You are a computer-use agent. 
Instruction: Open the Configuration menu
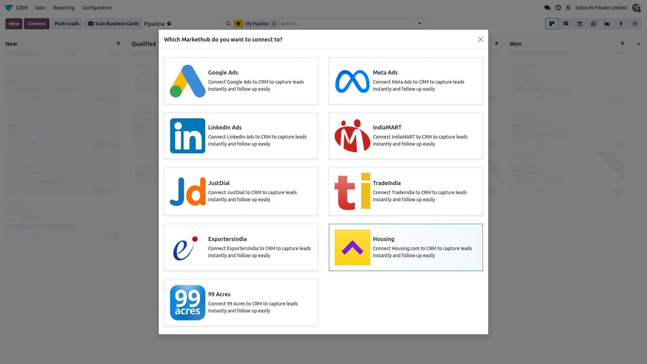[97, 8]
